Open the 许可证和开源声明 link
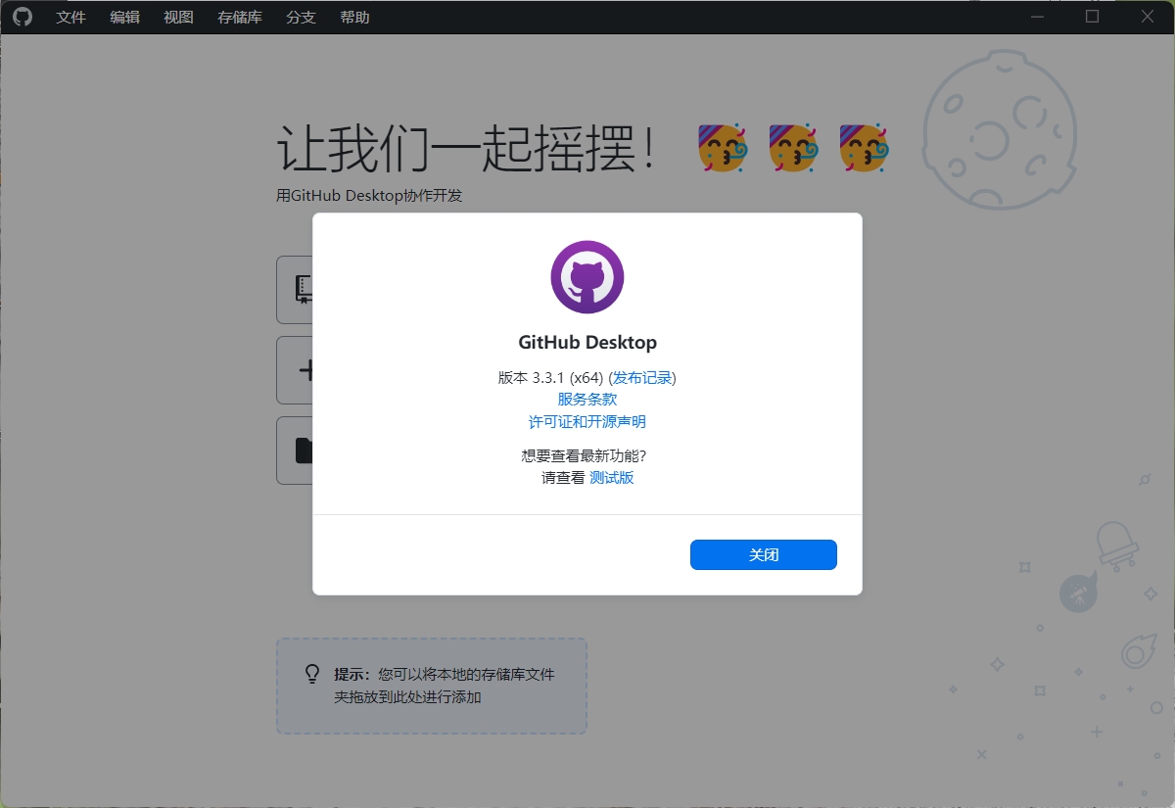This screenshot has height=808, width=1175. (587, 422)
